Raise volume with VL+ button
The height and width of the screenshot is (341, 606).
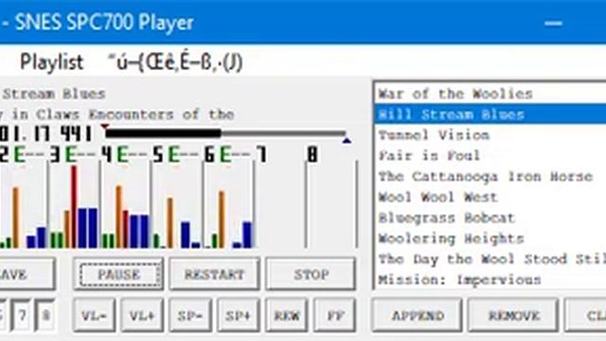(143, 315)
